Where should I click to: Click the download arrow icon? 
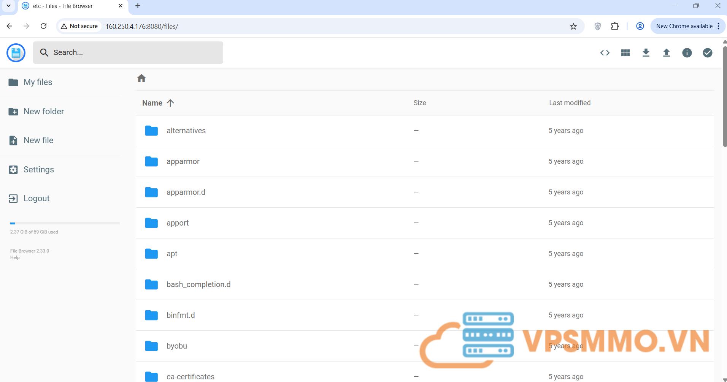click(x=646, y=53)
